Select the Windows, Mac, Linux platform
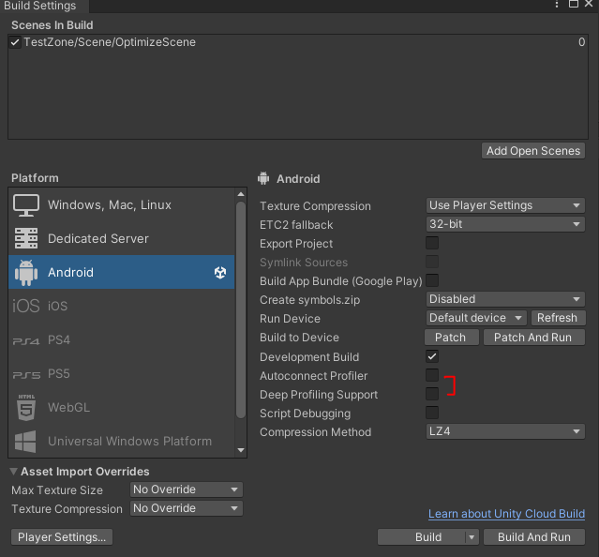 [122, 205]
